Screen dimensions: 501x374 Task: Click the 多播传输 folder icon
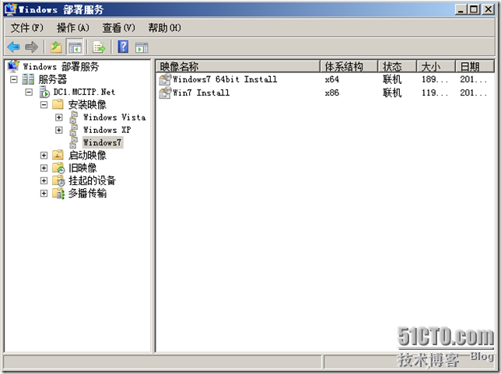click(x=58, y=194)
